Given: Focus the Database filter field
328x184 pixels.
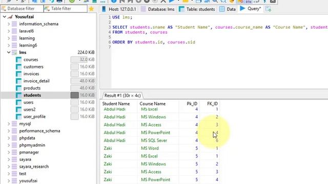Looking at the screenshot, I should tap(22, 9).
